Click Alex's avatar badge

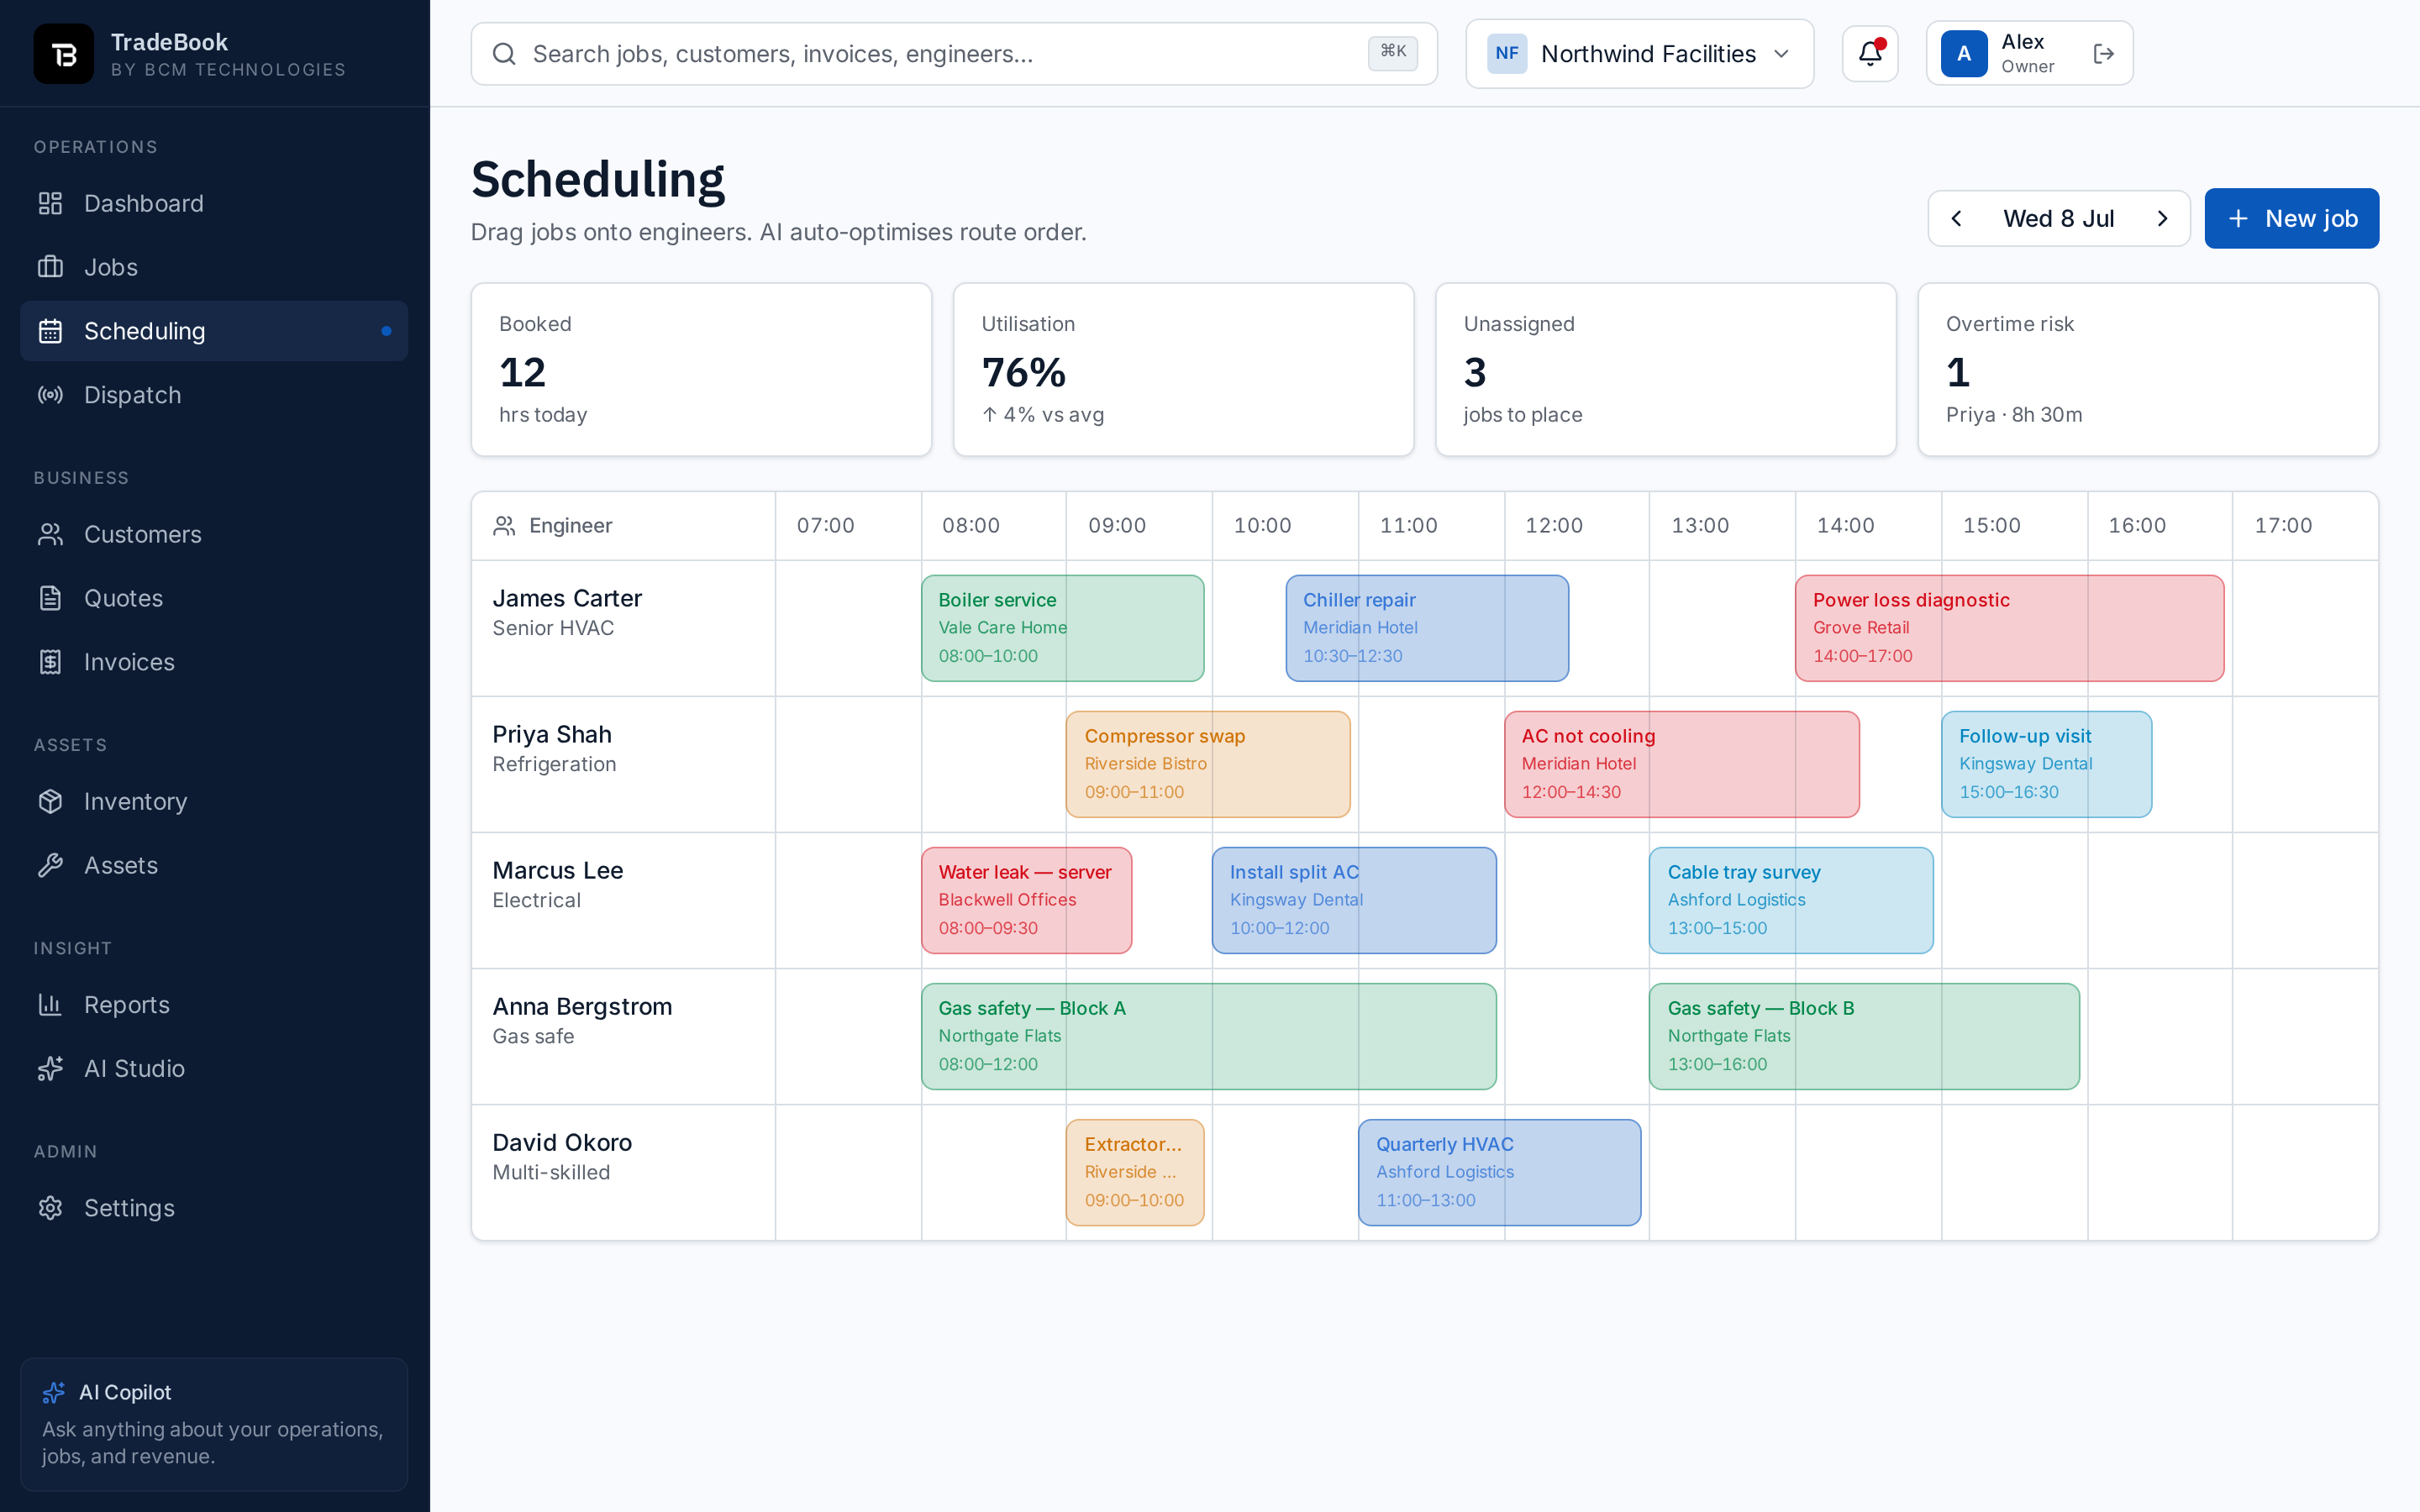pos(1964,54)
